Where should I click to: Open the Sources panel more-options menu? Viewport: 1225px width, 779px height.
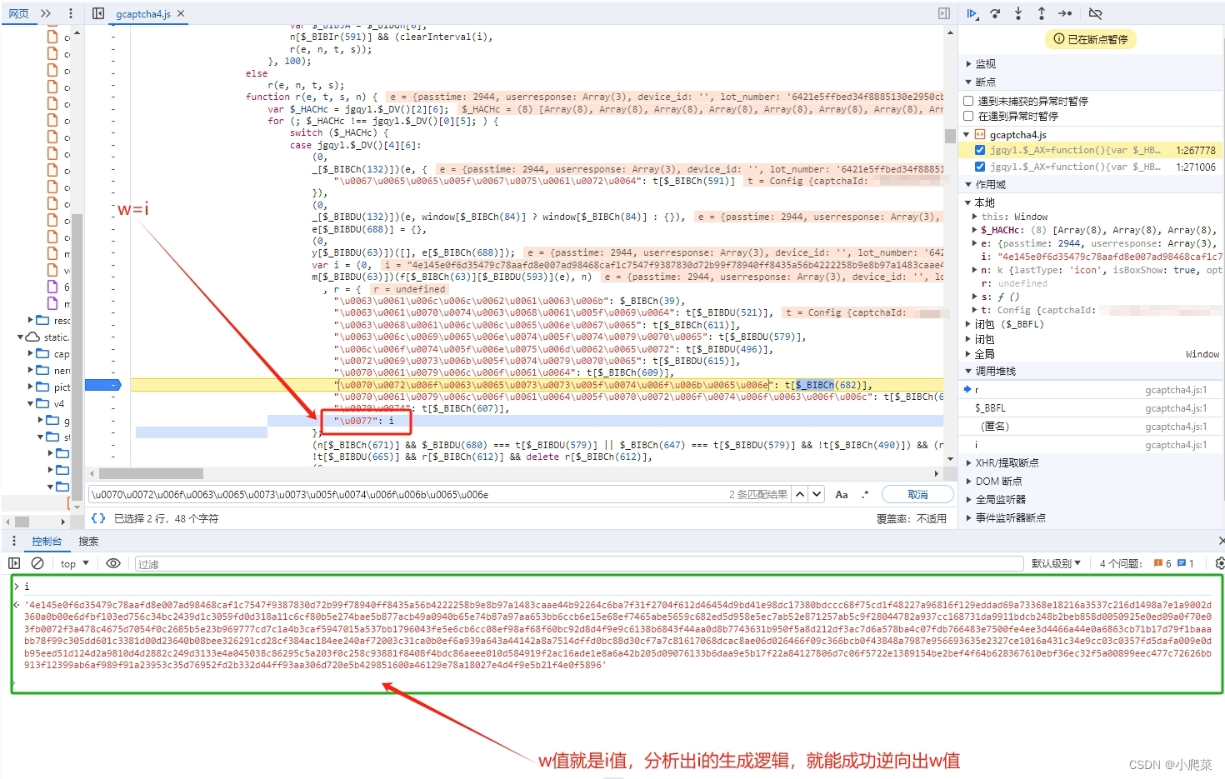pos(71,13)
